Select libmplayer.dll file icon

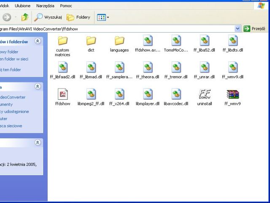coord(148,94)
